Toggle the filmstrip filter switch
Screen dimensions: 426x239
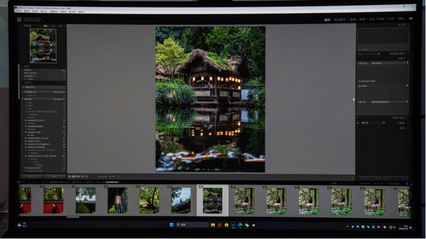pyautogui.click(x=407, y=183)
